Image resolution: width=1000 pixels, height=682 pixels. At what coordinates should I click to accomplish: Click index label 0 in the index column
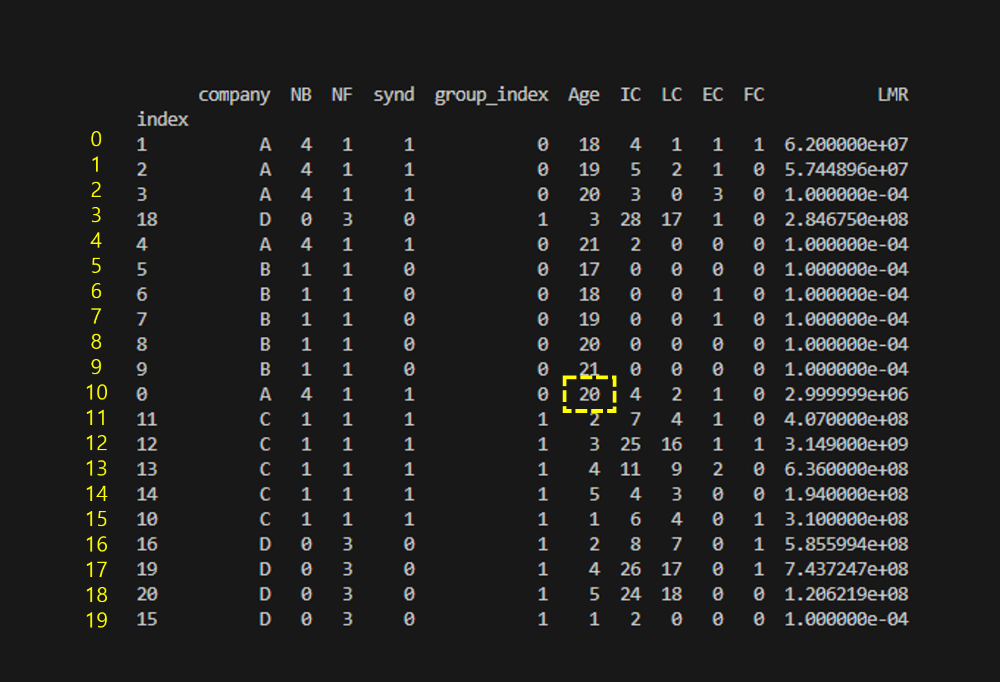[x=142, y=394]
